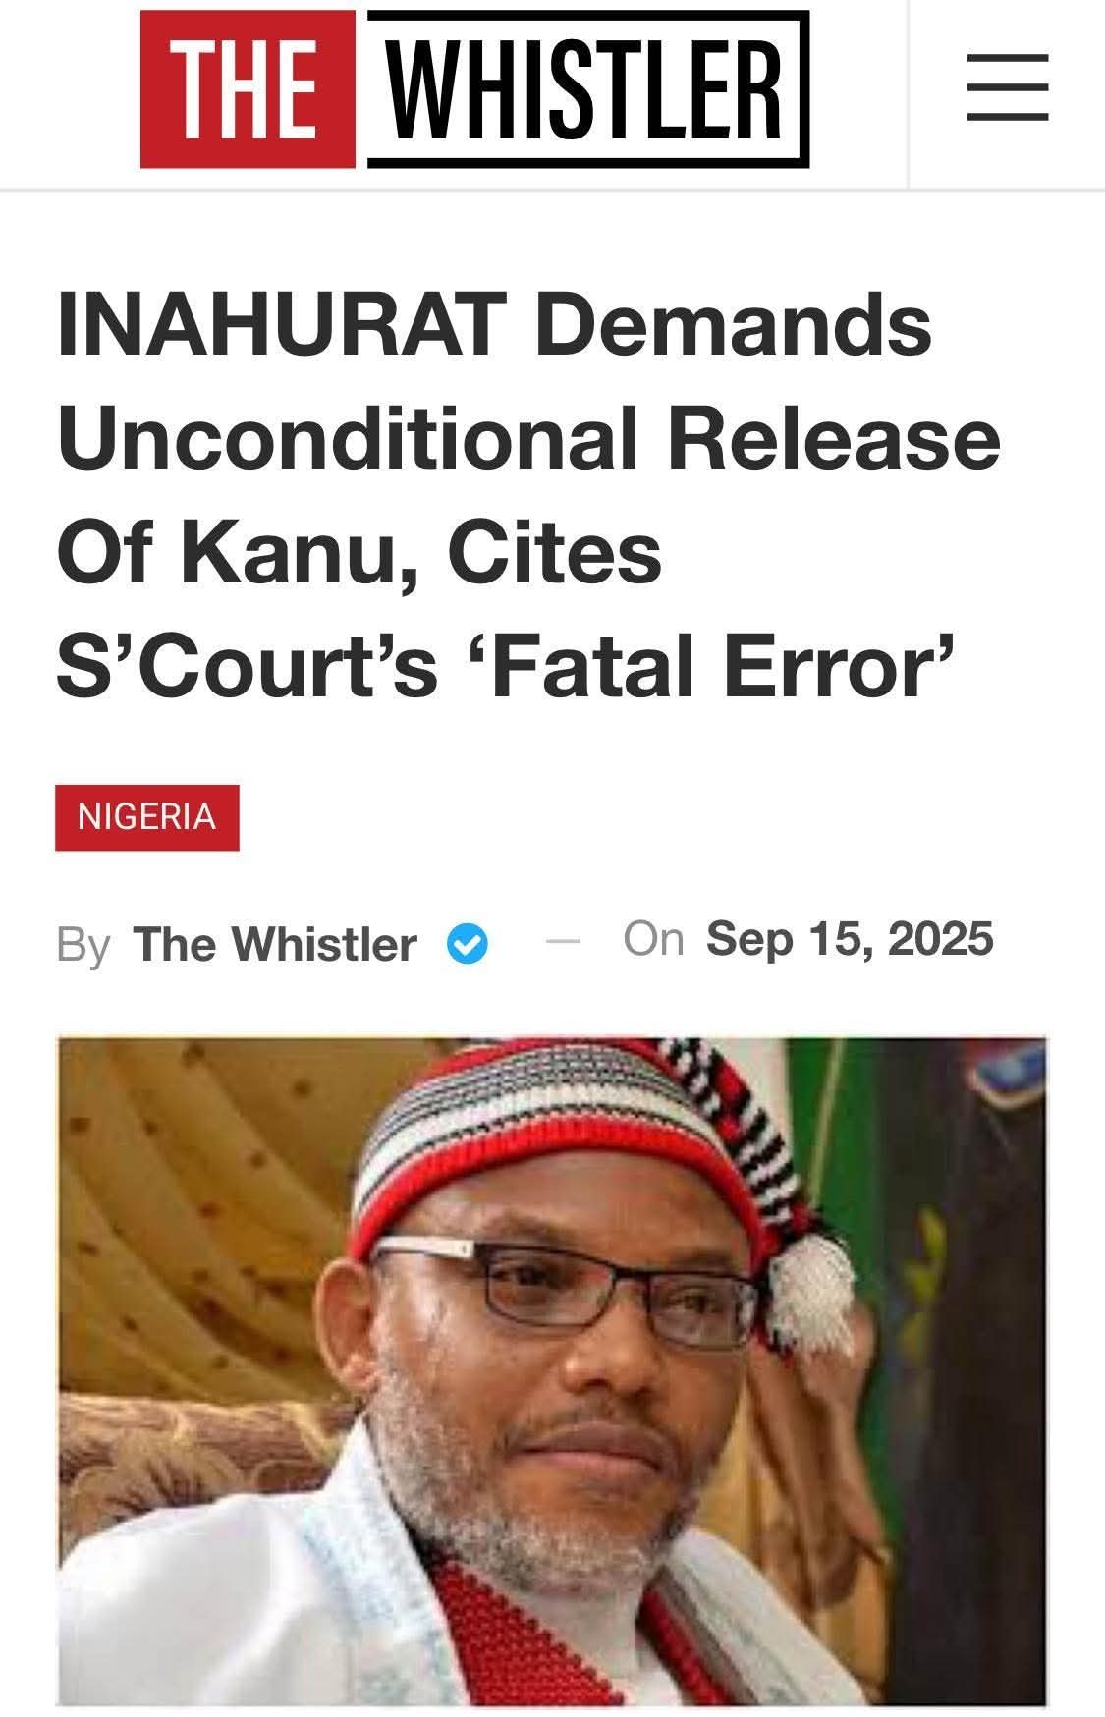1105x1717 pixels.
Task: Click the red THE logo block
Action: pyautogui.click(x=248, y=89)
